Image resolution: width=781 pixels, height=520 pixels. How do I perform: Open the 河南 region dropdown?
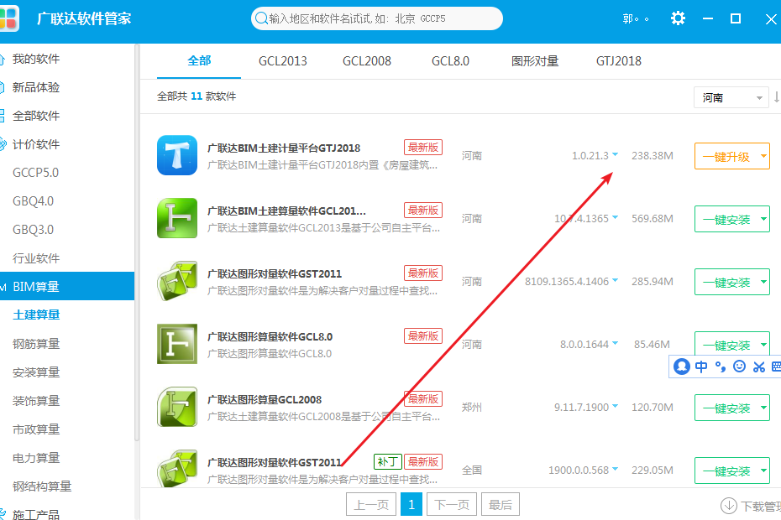pyautogui.click(x=731, y=97)
